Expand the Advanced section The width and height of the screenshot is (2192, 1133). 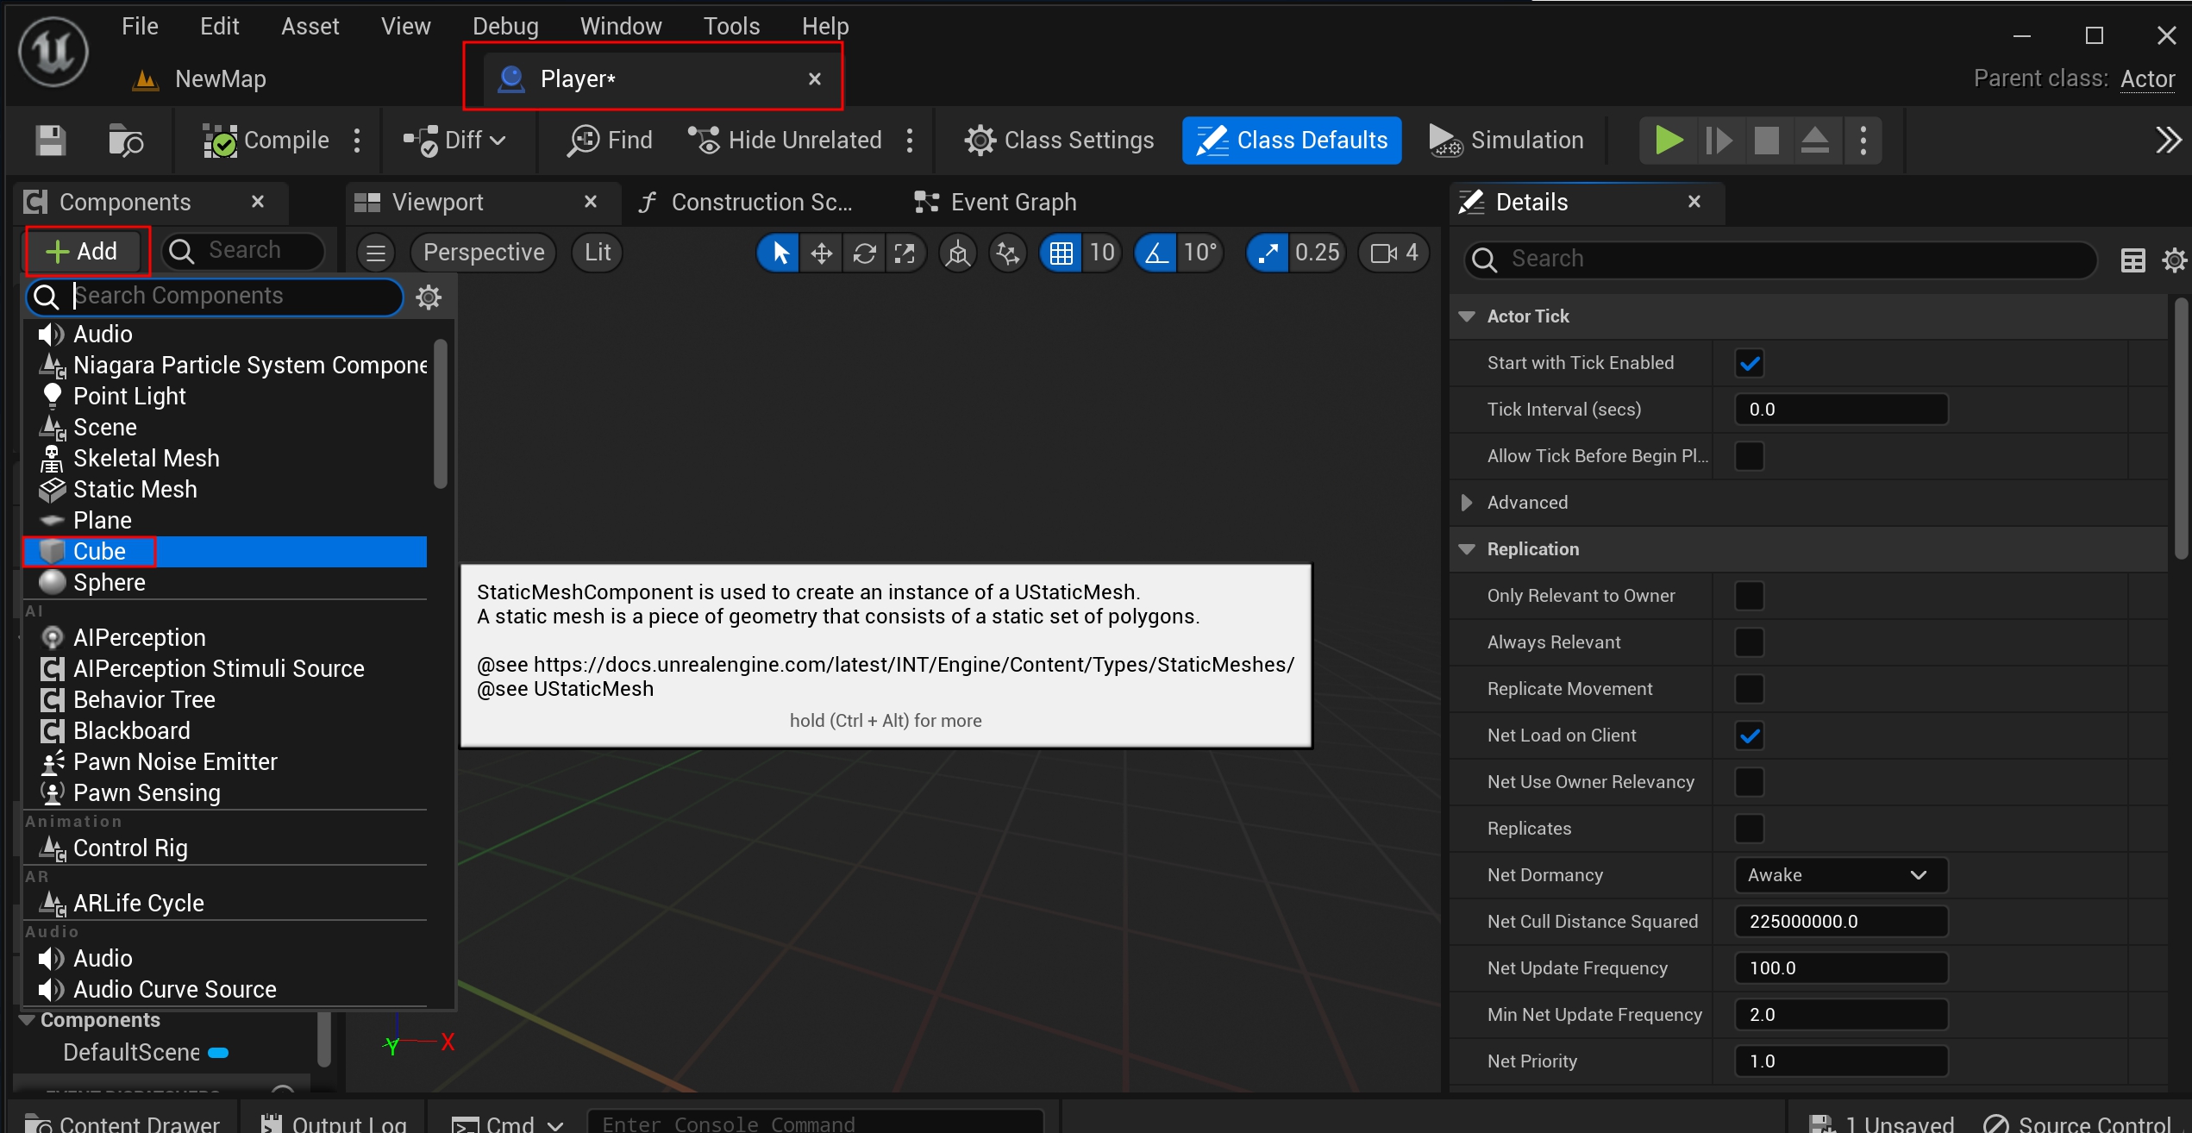[1467, 503]
